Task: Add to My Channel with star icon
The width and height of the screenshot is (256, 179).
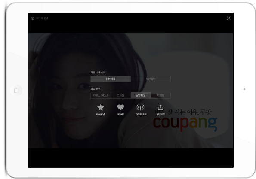Action: tap(101, 108)
